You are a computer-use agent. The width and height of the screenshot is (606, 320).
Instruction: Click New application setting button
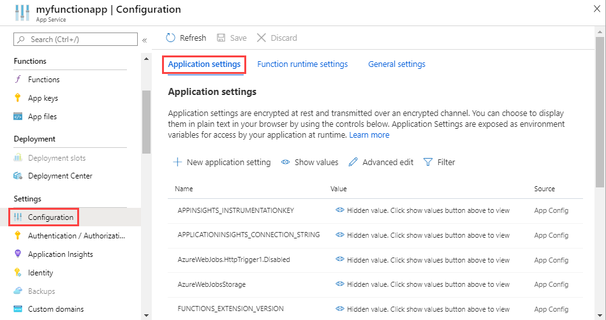(x=222, y=163)
